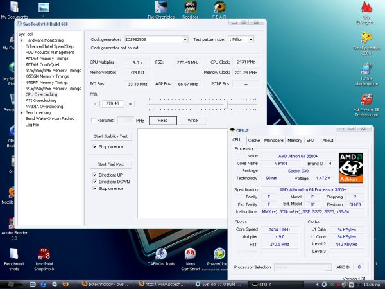This screenshot has width=385, height=289.
Task: Uncheck Stop on error under Find Max
Action: pos(95,188)
